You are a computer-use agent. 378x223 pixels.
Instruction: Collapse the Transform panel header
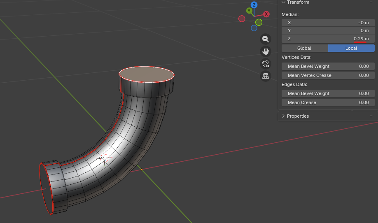(x=298, y=2)
